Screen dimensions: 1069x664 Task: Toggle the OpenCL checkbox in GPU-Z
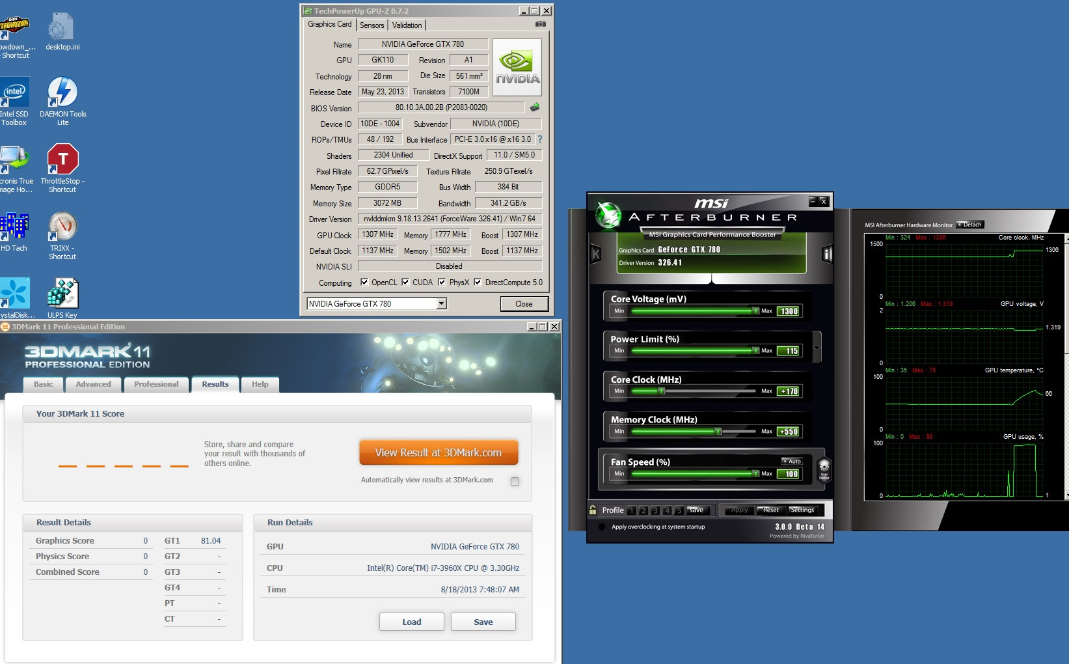click(x=364, y=282)
